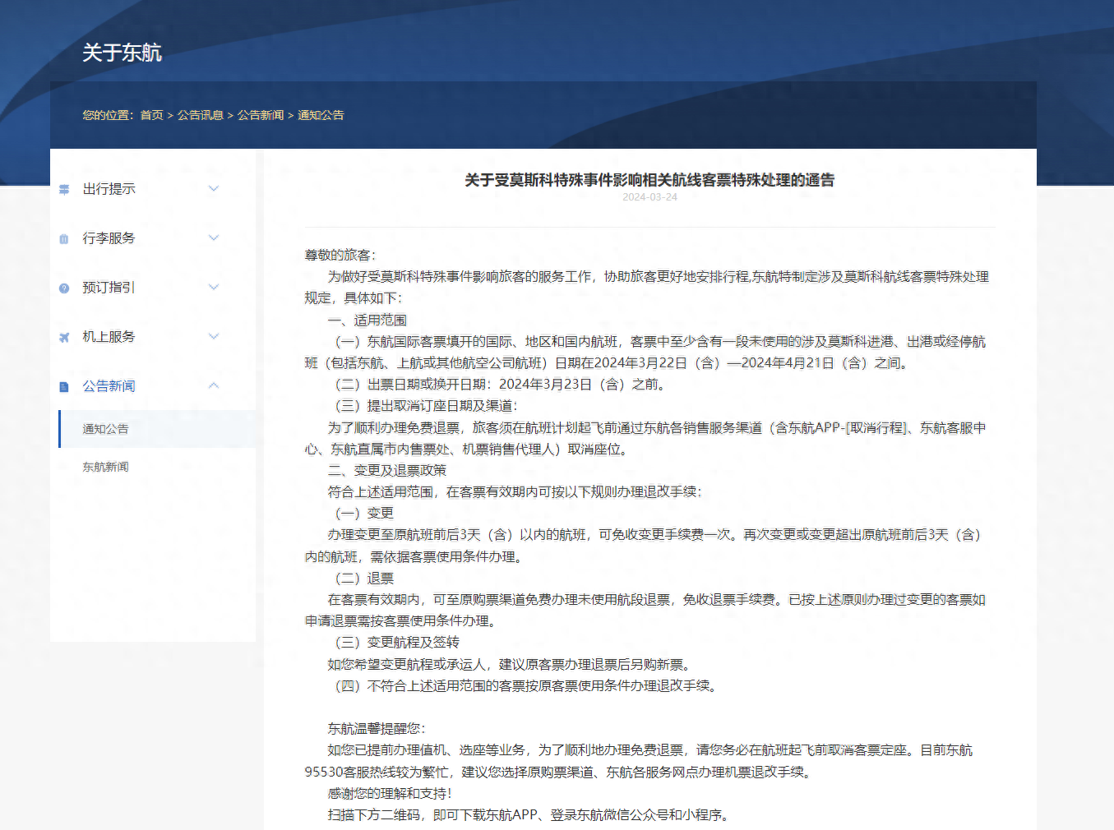Go to 首页 via breadcrumb
Viewport: 1114px width, 830px height.
(x=151, y=115)
